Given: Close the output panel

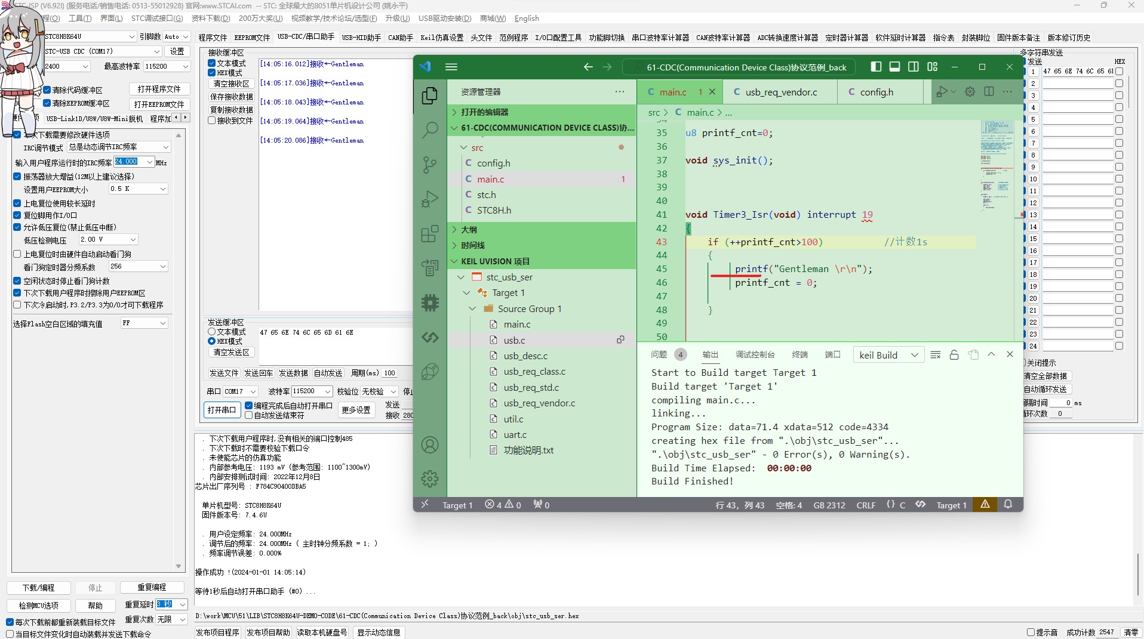Looking at the screenshot, I should coord(1010,354).
